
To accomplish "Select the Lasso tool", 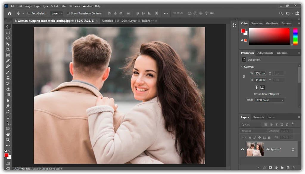I will coord(8,38).
